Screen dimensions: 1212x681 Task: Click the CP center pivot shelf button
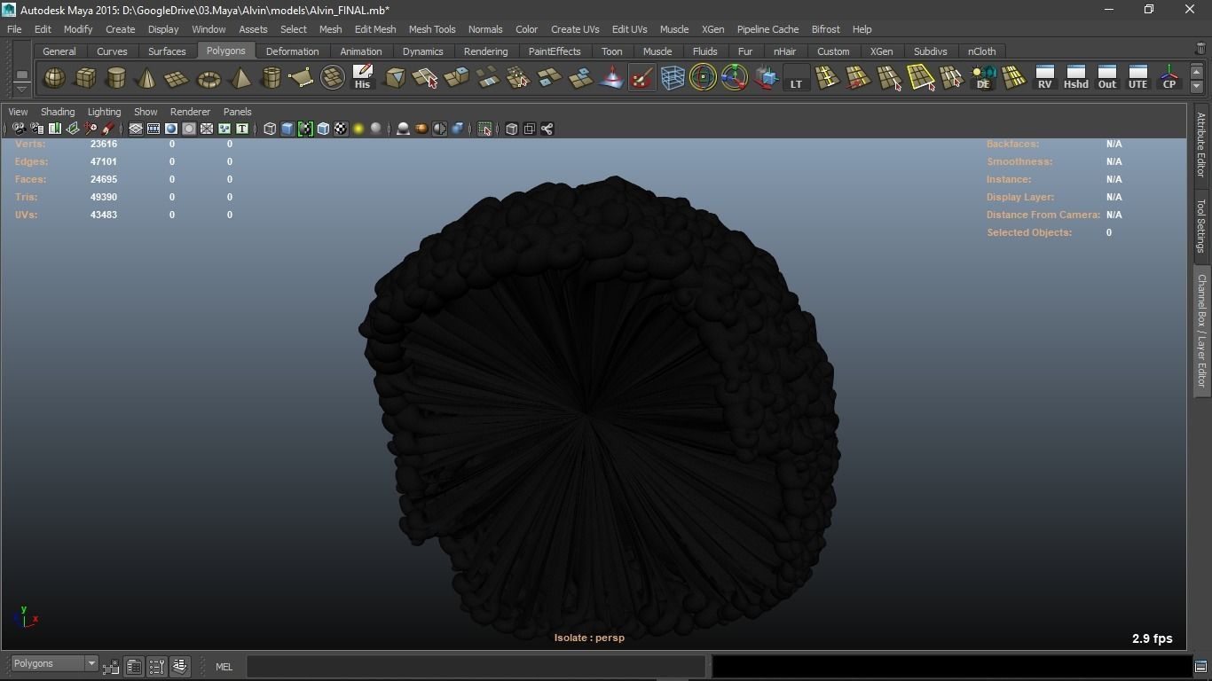click(x=1169, y=78)
